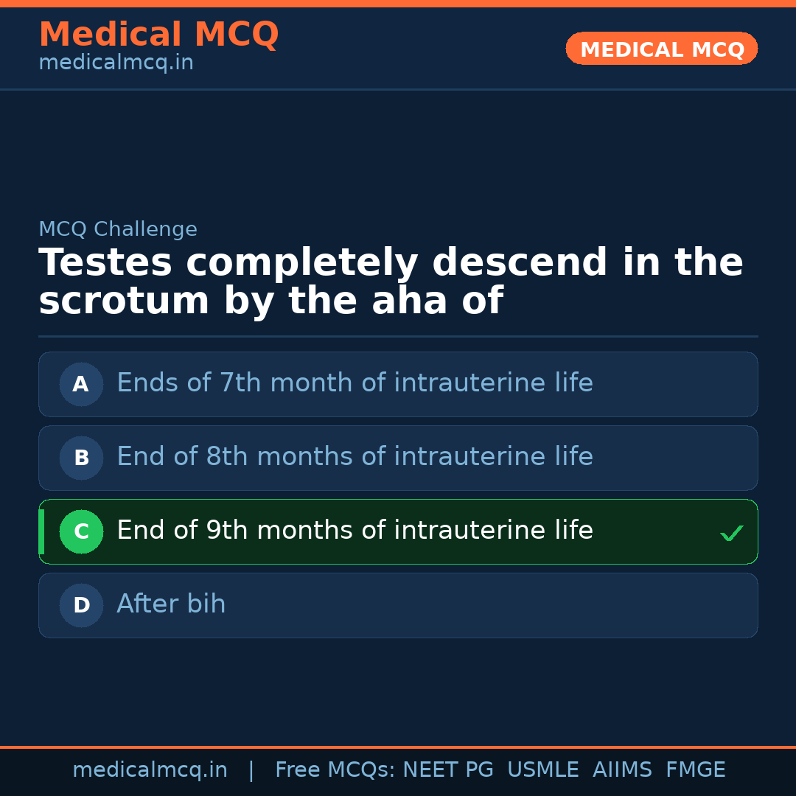Pick the 'After bih' option
Screen dimensions: 796x796
click(x=171, y=604)
